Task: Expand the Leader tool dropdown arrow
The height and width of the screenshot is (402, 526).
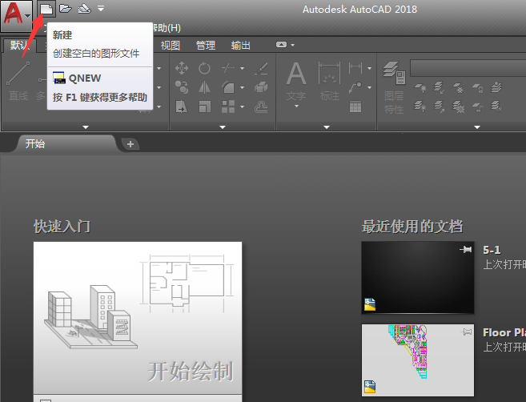Action: tap(369, 88)
